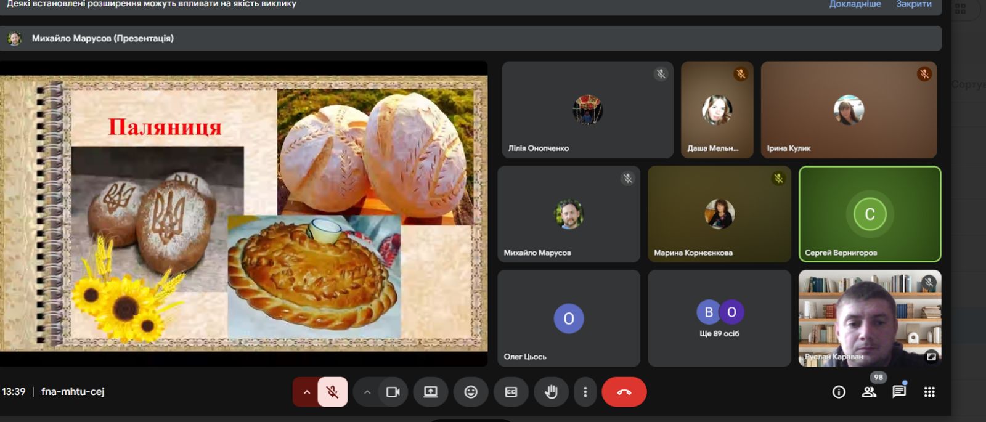
Task: Open the meeting details info icon
Action: pos(839,392)
